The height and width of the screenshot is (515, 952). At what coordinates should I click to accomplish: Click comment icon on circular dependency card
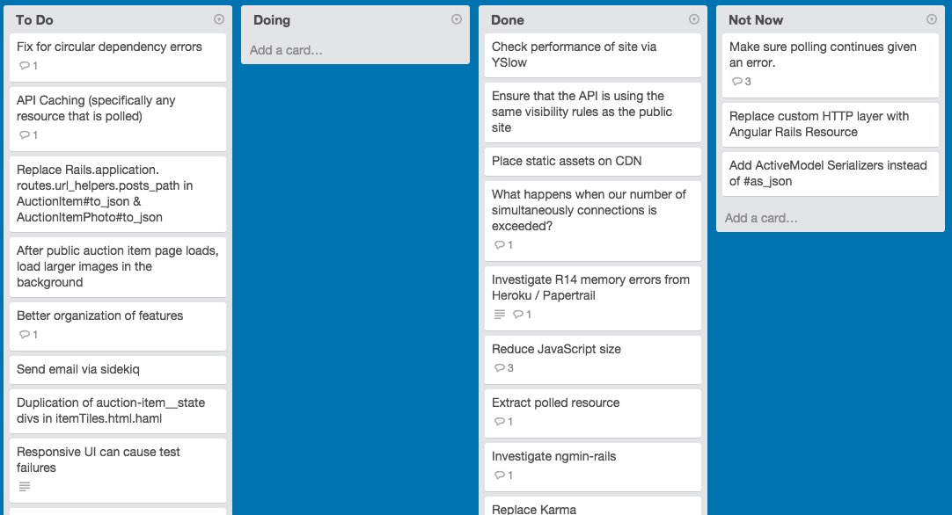[x=25, y=66]
